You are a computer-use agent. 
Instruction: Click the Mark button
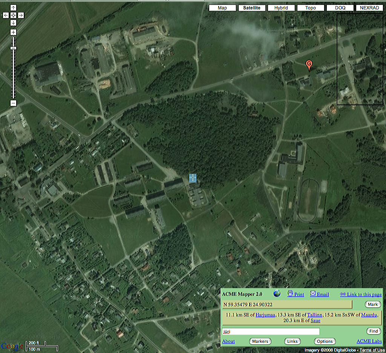pyautogui.click(x=373, y=304)
